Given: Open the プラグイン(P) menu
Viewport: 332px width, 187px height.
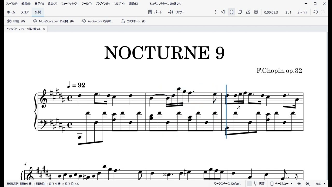Looking at the screenshot, I should pyautogui.click(x=102, y=4).
